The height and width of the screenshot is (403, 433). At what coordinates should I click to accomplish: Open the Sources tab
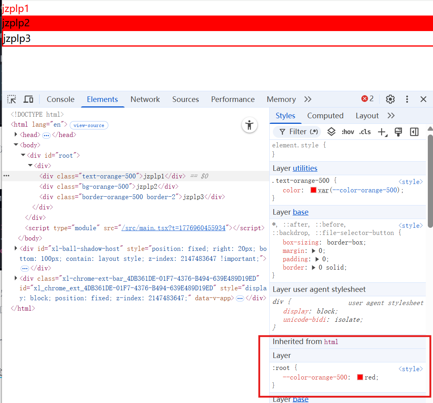[186, 99]
